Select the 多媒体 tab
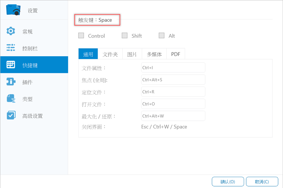The height and width of the screenshot is (188, 283). tap(154, 54)
